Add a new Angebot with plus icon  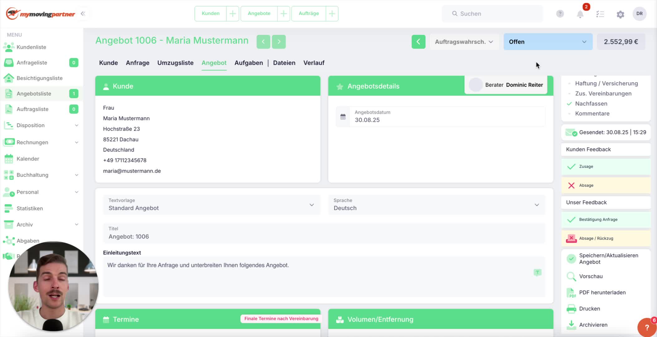(284, 14)
